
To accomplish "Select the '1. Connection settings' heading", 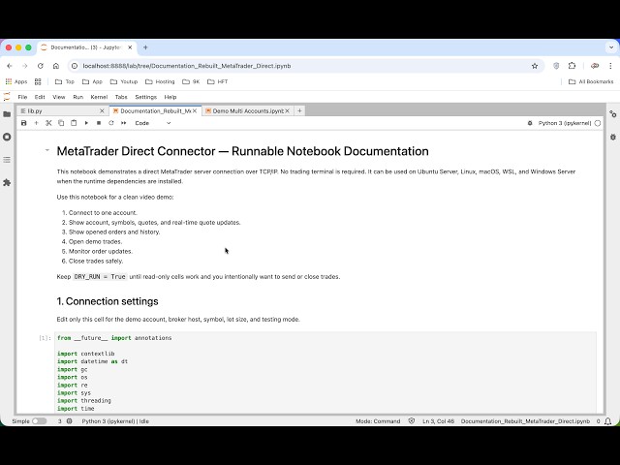I will click(x=108, y=301).
